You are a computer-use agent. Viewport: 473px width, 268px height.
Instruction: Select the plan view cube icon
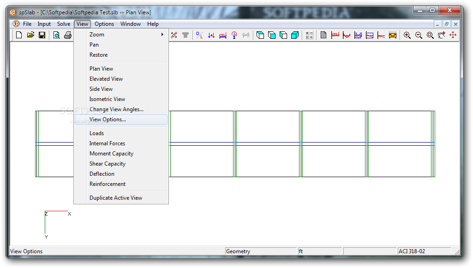pyautogui.click(x=260, y=35)
